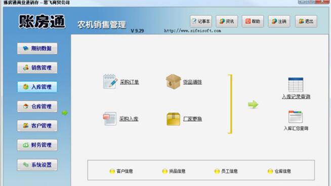Open the 货品调拨 link

pos(192,82)
